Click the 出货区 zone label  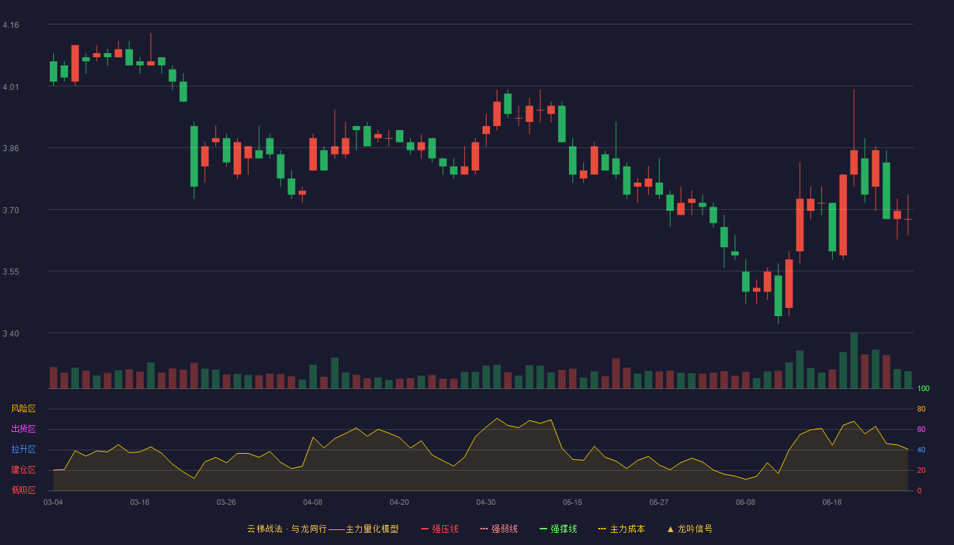click(x=23, y=429)
